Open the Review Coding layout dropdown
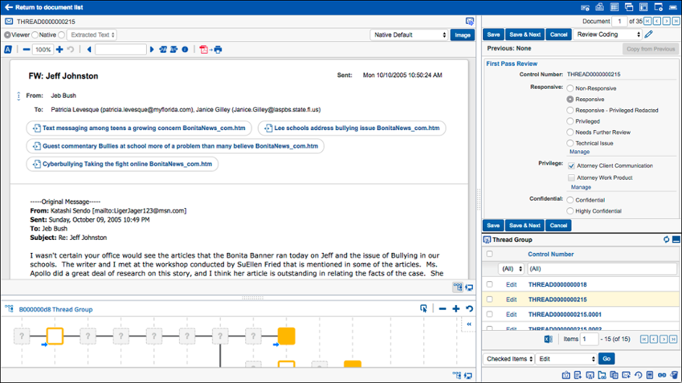This screenshot has width=682, height=383. point(606,34)
